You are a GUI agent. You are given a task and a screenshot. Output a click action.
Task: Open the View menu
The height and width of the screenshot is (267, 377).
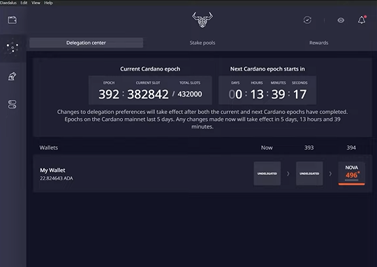36,3
